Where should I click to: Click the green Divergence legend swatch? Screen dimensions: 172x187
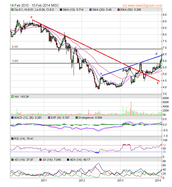[77, 118]
